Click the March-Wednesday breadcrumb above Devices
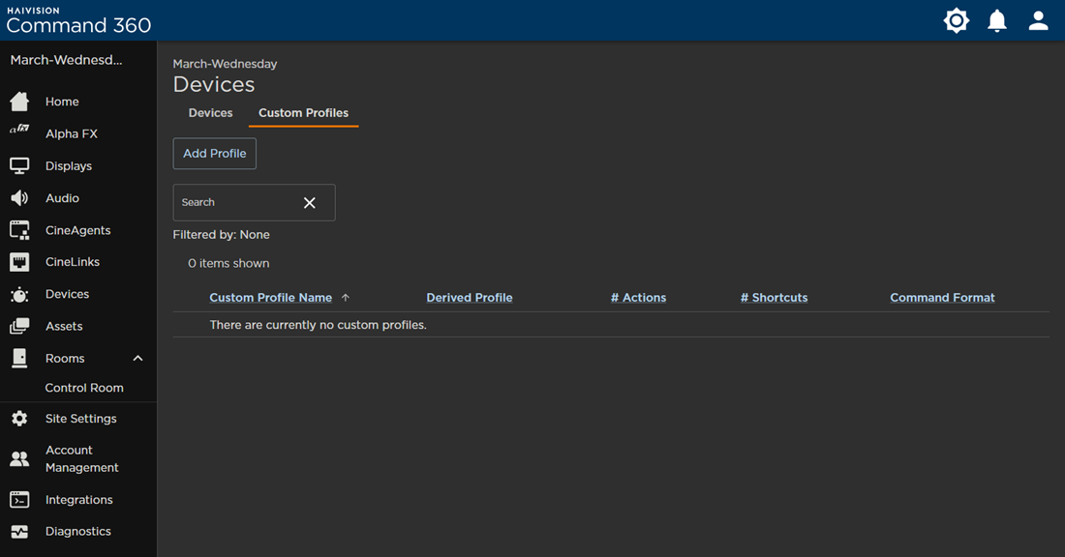 (225, 64)
